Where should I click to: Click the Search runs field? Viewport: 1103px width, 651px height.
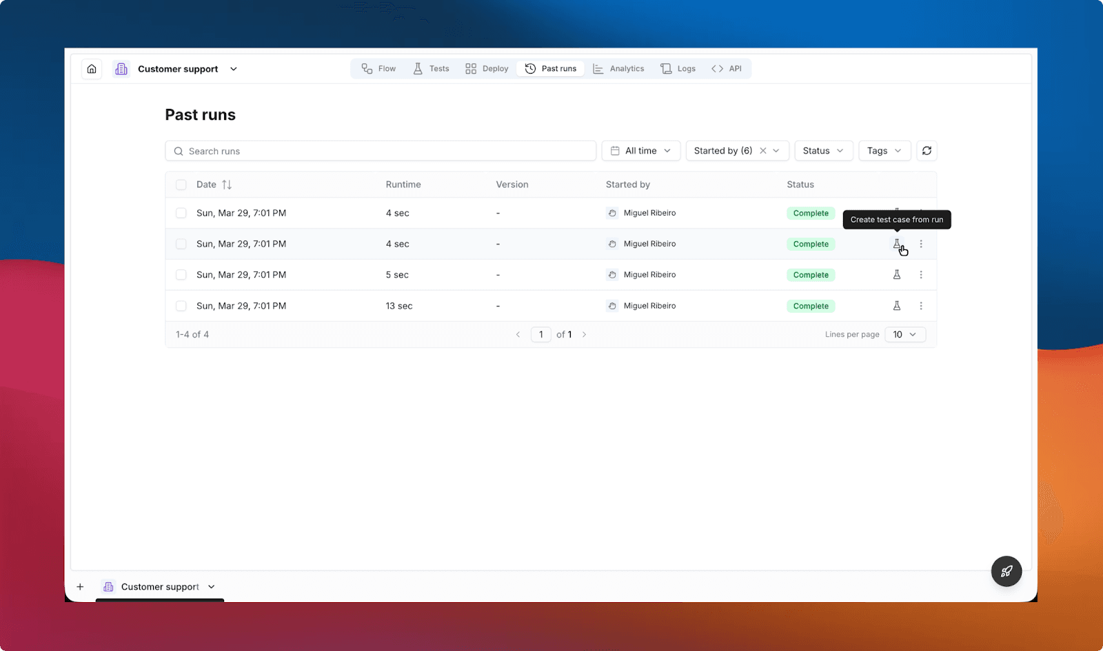tap(381, 151)
